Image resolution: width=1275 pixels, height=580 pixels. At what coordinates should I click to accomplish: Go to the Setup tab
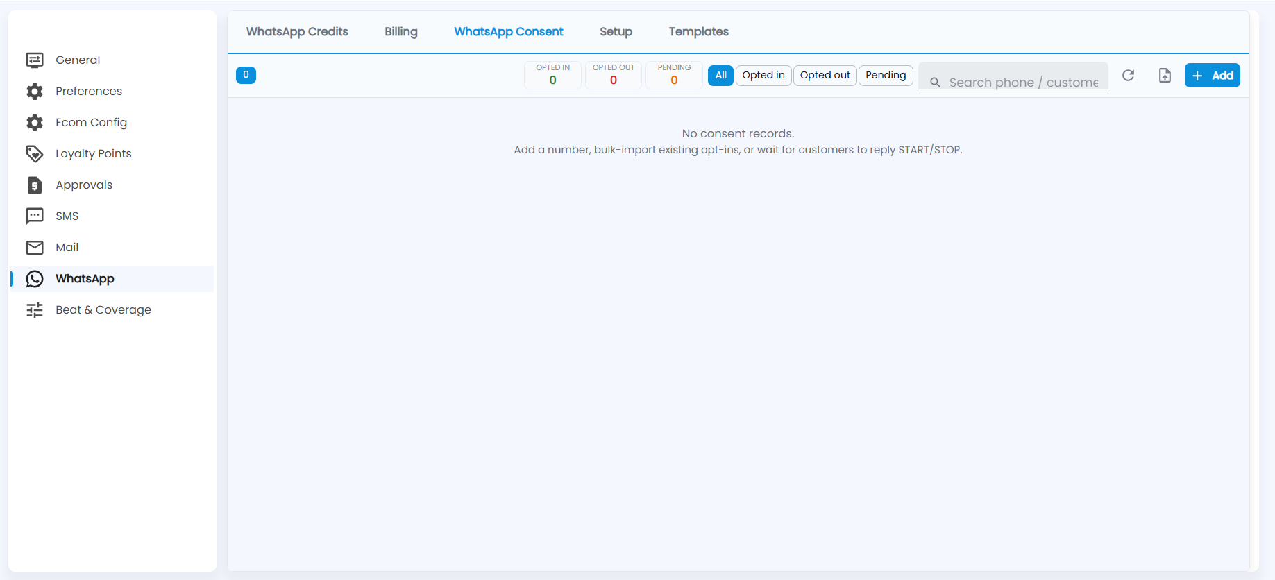(616, 32)
